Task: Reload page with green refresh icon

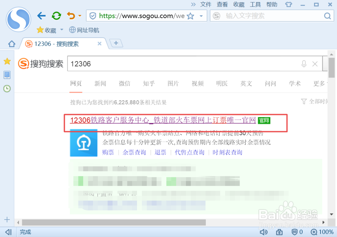Action: pos(57,16)
